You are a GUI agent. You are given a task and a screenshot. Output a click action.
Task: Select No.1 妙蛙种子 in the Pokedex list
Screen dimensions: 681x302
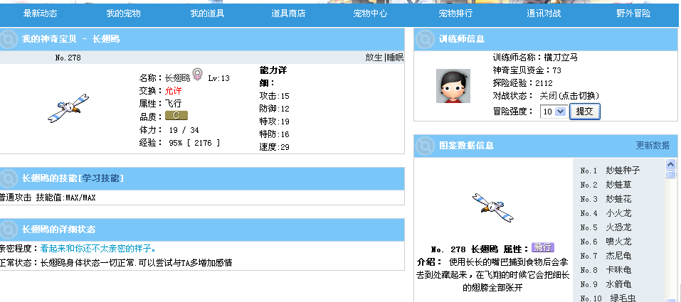(610, 171)
